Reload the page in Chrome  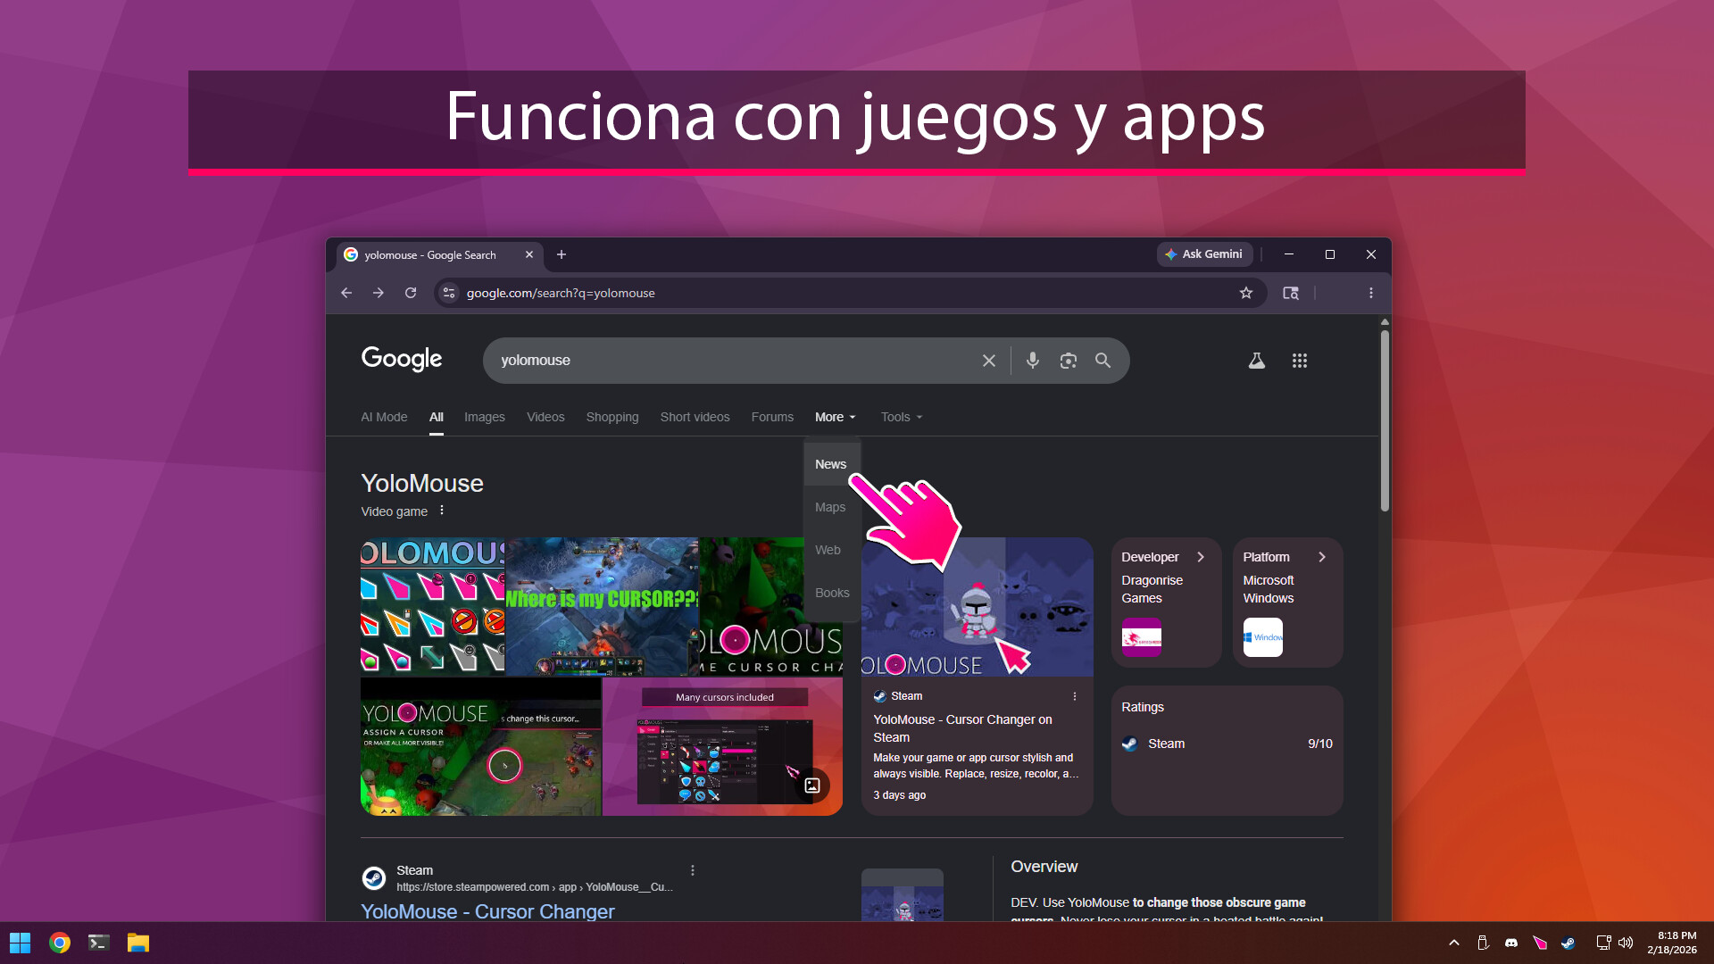coord(411,293)
